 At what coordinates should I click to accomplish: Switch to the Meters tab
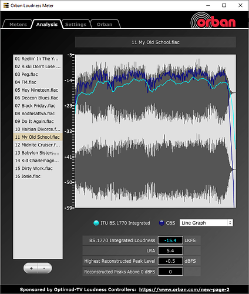18,24
